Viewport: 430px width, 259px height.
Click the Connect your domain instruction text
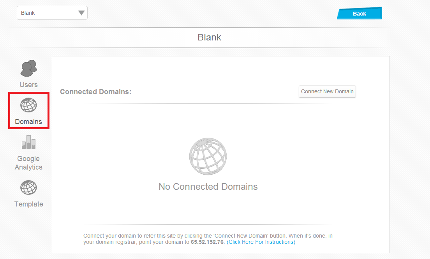point(208,239)
